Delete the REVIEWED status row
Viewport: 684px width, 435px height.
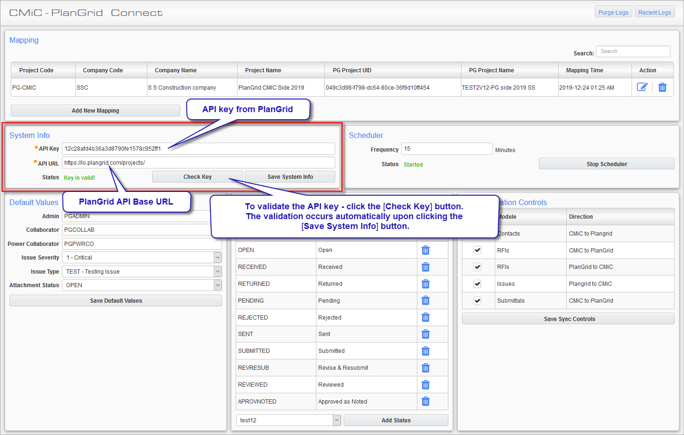tap(425, 385)
